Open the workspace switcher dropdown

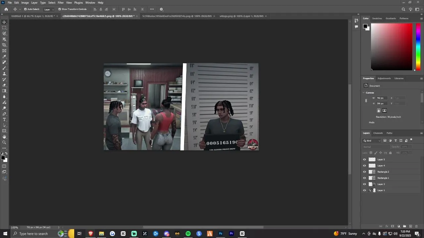coord(417,9)
